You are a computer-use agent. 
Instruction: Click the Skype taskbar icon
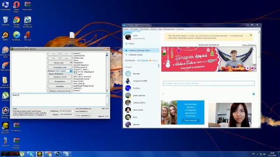point(31,154)
